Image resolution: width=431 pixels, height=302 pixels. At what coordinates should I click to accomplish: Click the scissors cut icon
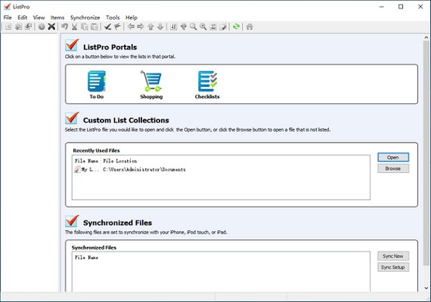tap(74, 26)
